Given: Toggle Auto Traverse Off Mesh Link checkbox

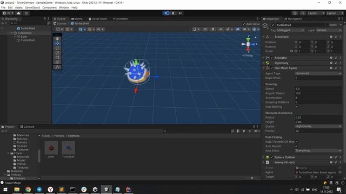Looking at the screenshot, I should [x=296, y=142].
